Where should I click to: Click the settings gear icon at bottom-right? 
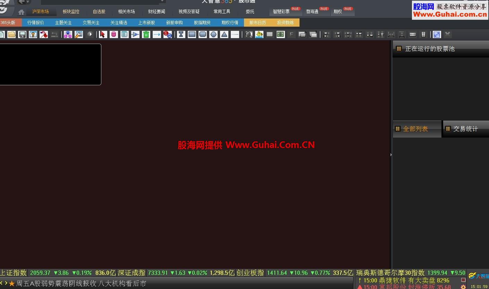pos(463,287)
